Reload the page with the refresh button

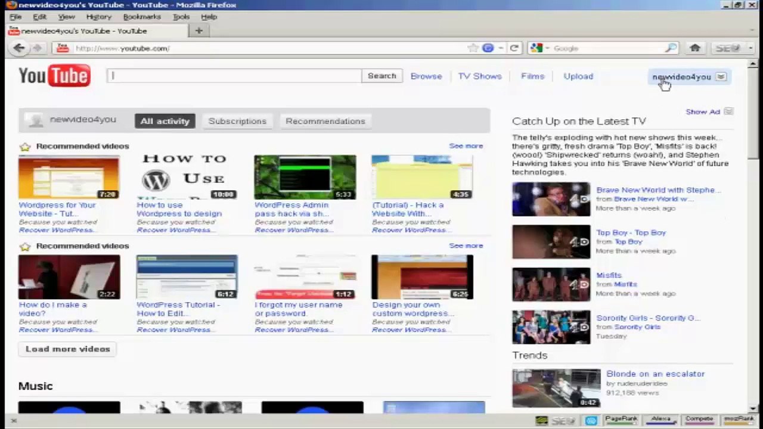point(514,48)
